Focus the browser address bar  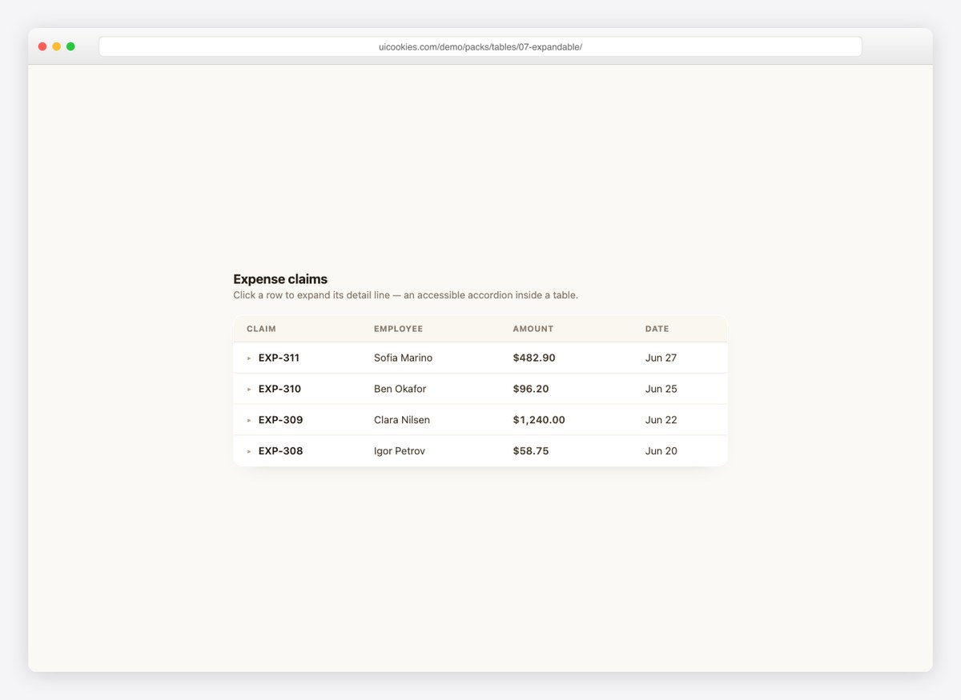click(480, 46)
